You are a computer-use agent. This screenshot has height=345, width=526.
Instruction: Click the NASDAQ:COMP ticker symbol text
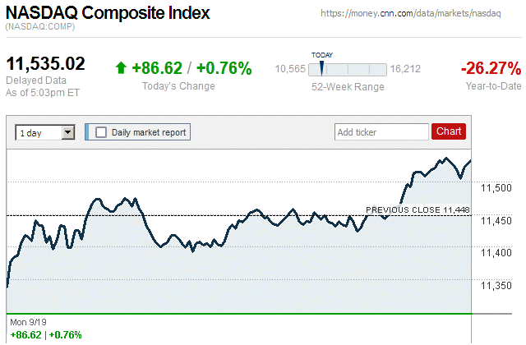coord(39,28)
